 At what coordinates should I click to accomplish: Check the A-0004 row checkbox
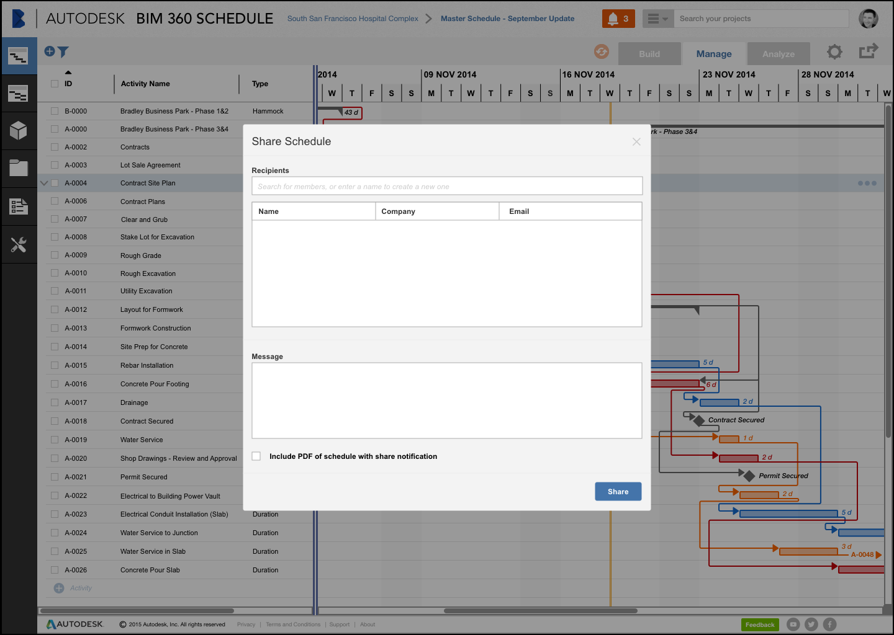[x=55, y=183]
